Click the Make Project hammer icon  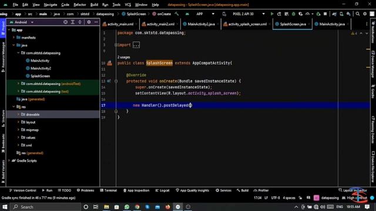(176, 14)
